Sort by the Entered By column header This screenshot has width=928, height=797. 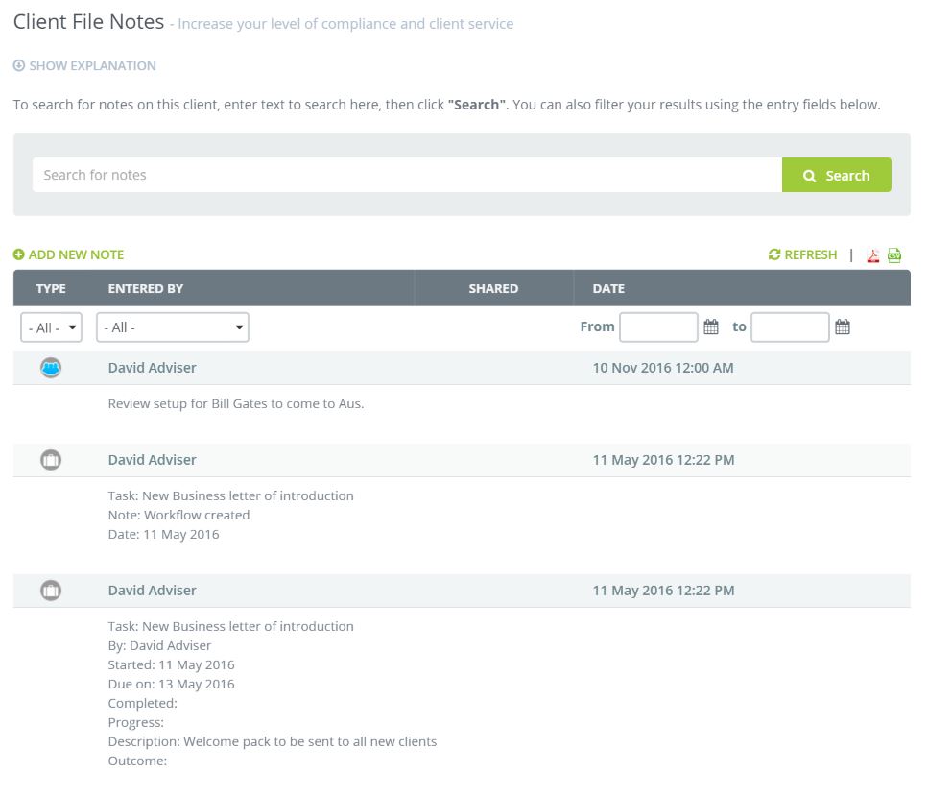coord(146,288)
